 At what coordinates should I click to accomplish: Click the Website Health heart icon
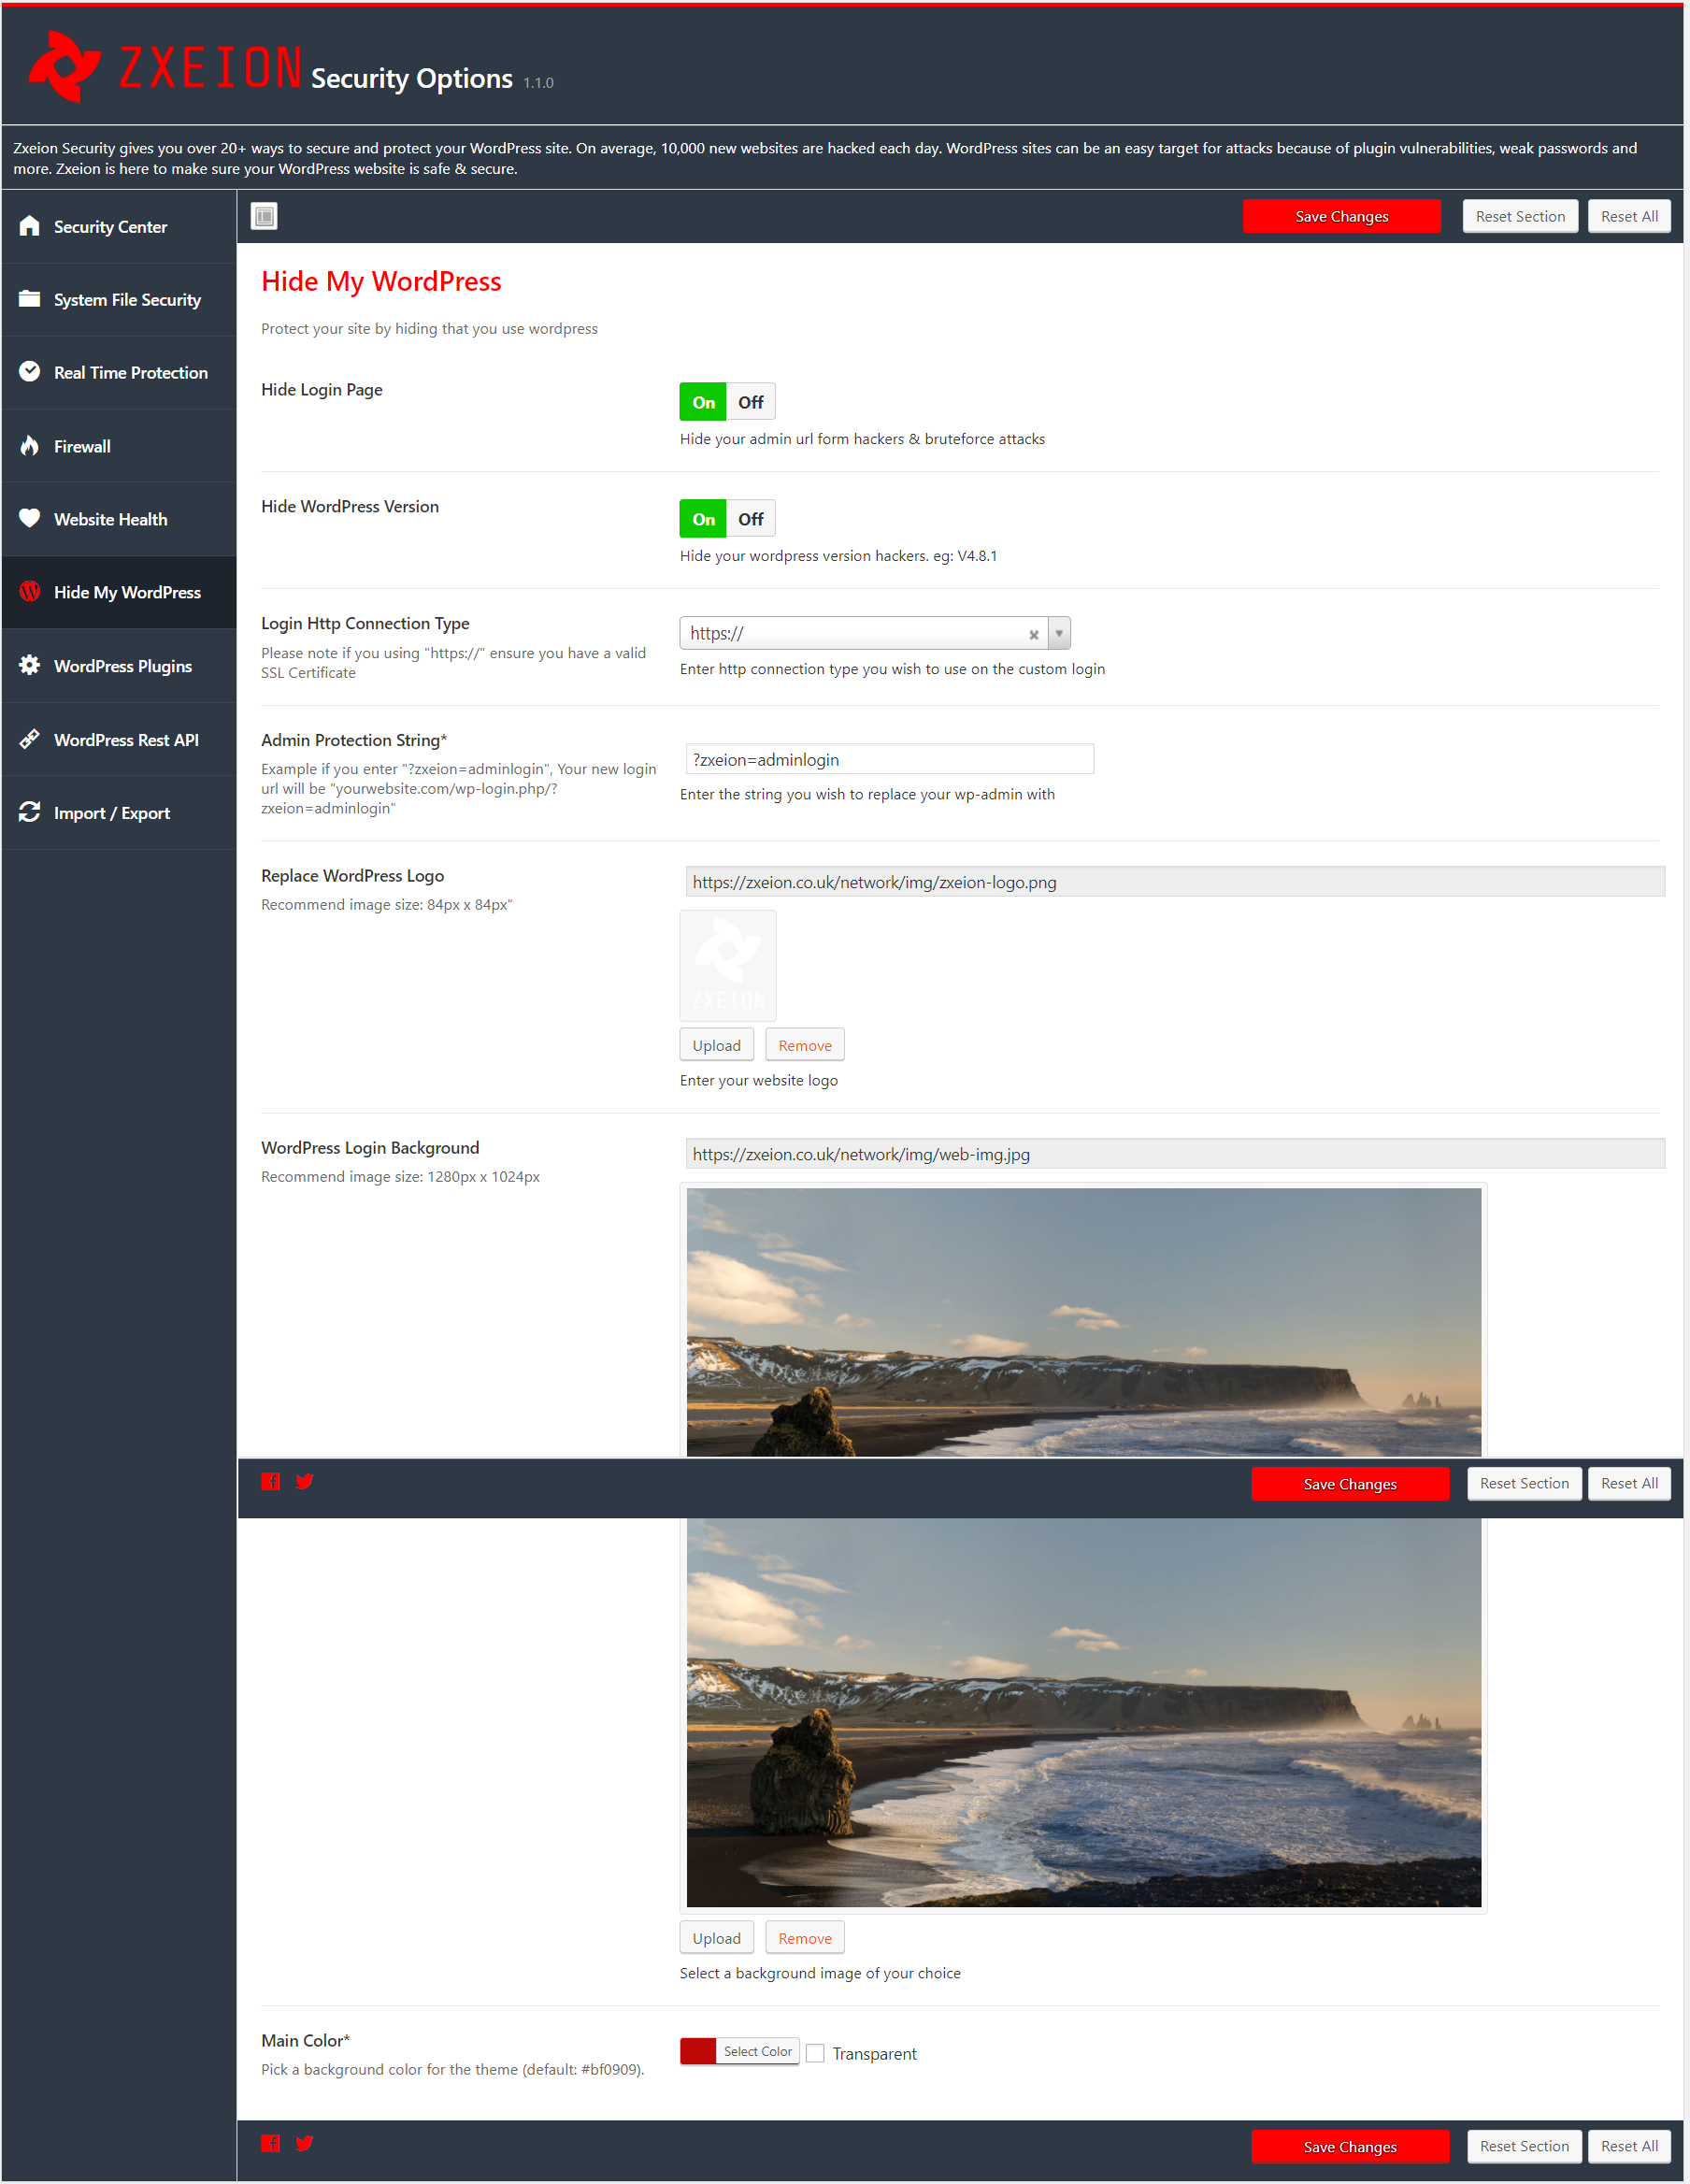[30, 518]
